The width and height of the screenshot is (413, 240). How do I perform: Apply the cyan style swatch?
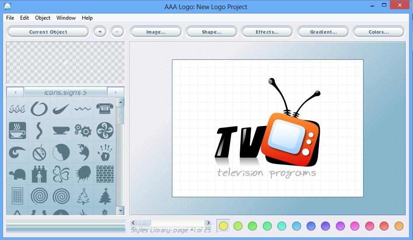coord(282,226)
